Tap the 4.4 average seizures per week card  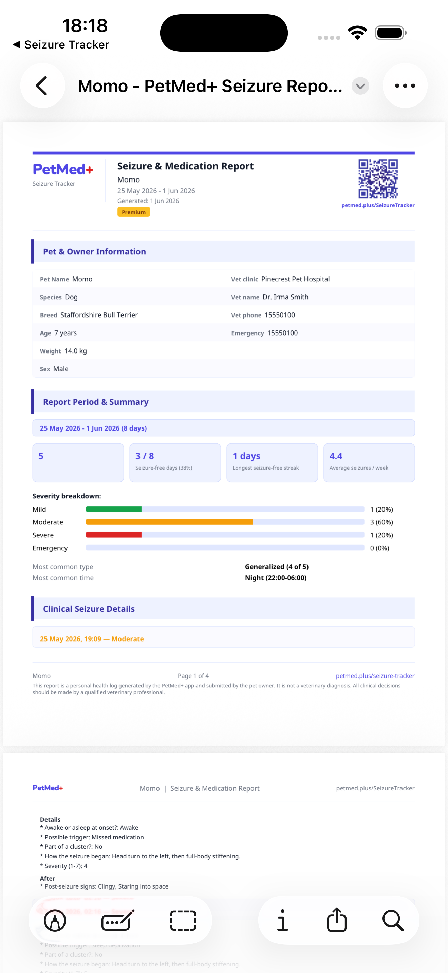point(369,463)
